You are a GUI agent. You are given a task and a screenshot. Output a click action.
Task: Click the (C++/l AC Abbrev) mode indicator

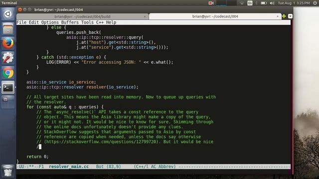click(155, 167)
